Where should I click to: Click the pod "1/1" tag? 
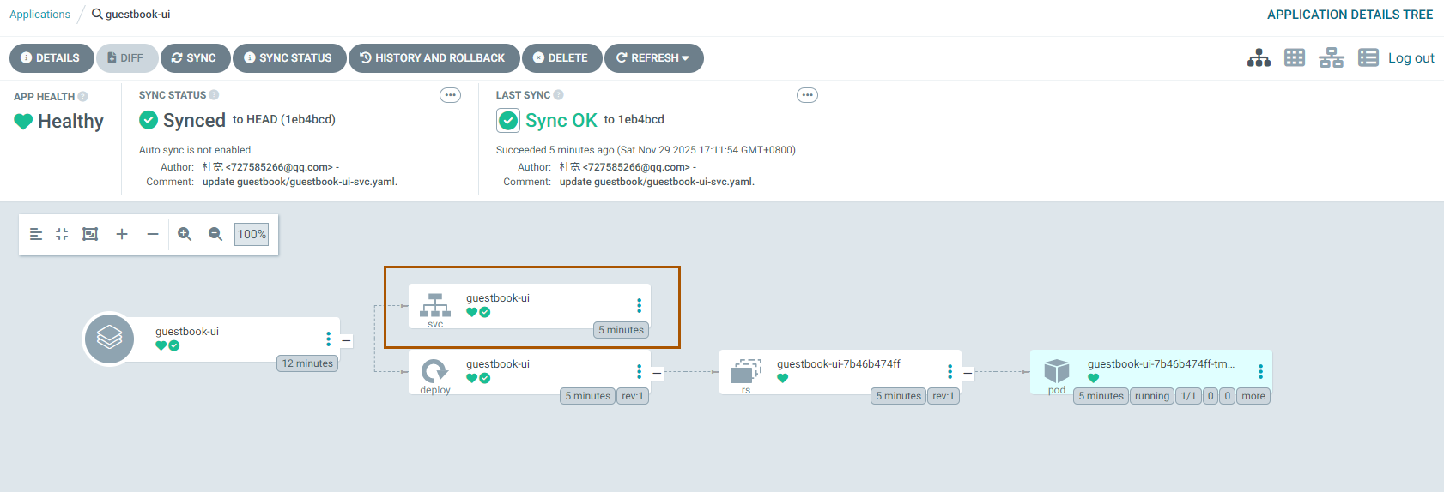click(x=1188, y=396)
